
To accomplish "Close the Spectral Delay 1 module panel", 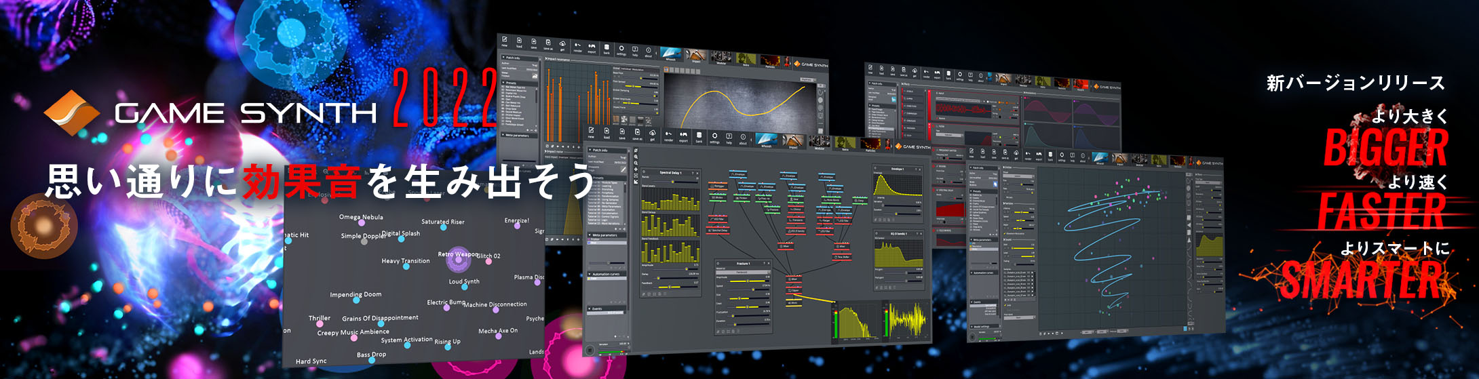I will (x=697, y=173).
